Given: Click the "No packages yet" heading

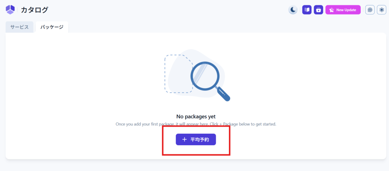Looking at the screenshot, I should (196, 117).
